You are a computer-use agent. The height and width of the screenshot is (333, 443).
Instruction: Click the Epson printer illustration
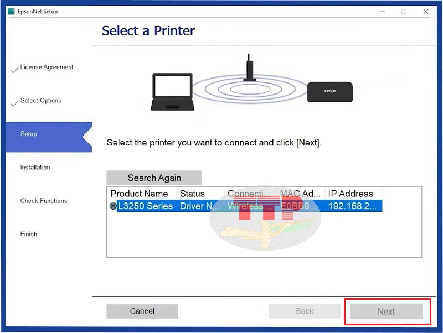click(x=330, y=92)
